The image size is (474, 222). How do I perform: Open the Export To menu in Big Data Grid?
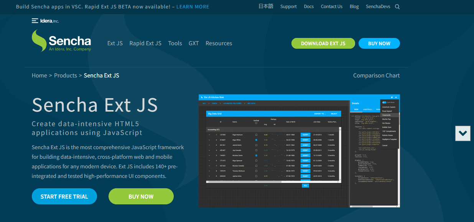[x=320, y=114]
